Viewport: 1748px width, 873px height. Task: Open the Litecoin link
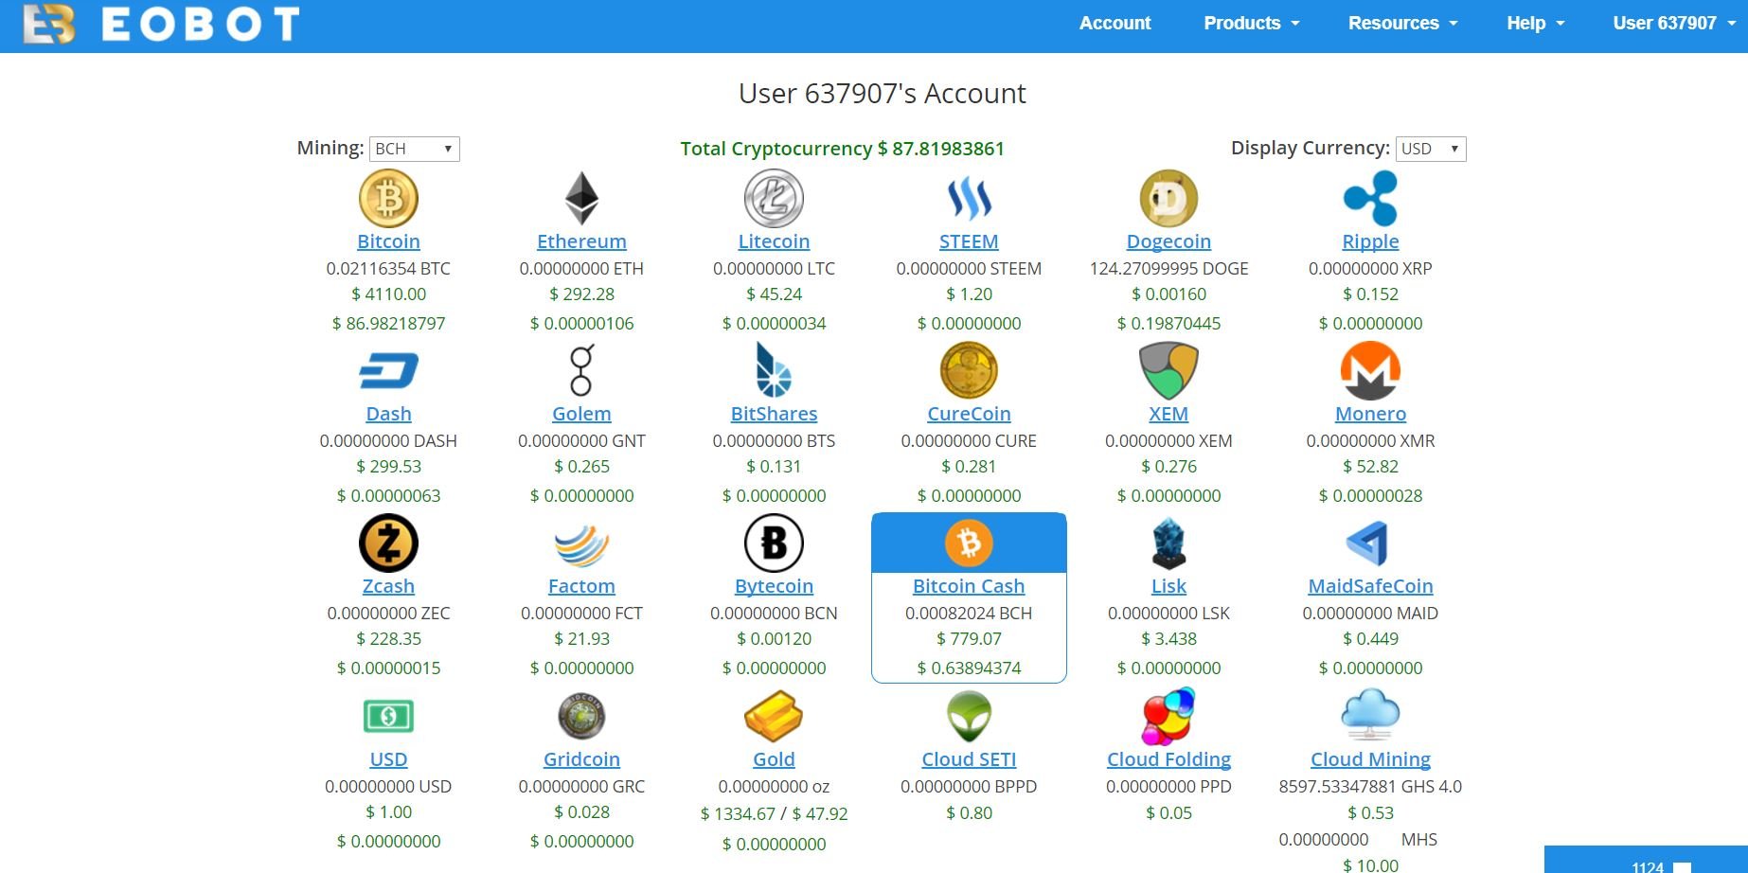click(774, 241)
